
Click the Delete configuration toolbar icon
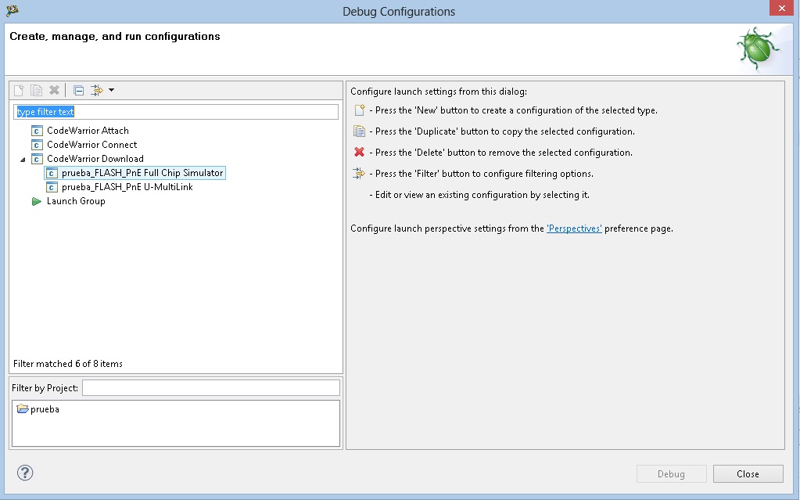point(54,90)
